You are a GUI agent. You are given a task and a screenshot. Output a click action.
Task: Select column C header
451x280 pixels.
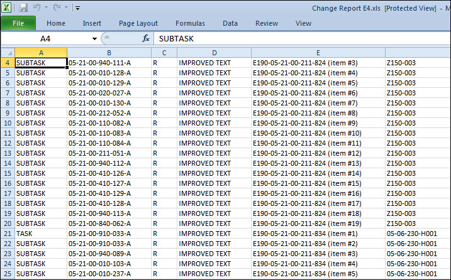164,53
